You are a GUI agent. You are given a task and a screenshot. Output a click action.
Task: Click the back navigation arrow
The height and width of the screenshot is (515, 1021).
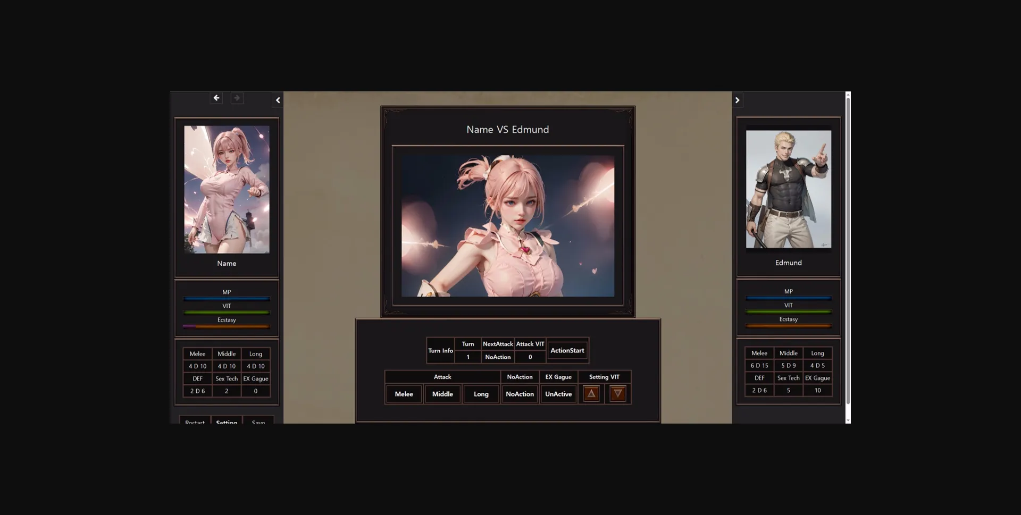(216, 98)
